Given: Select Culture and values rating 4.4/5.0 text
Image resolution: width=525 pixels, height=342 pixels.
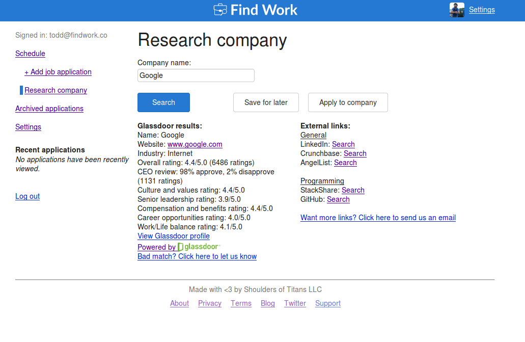Looking at the screenshot, I should click(191, 190).
